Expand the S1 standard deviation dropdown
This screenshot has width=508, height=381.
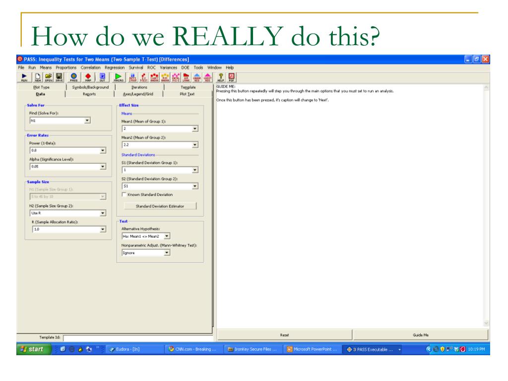tap(194, 170)
